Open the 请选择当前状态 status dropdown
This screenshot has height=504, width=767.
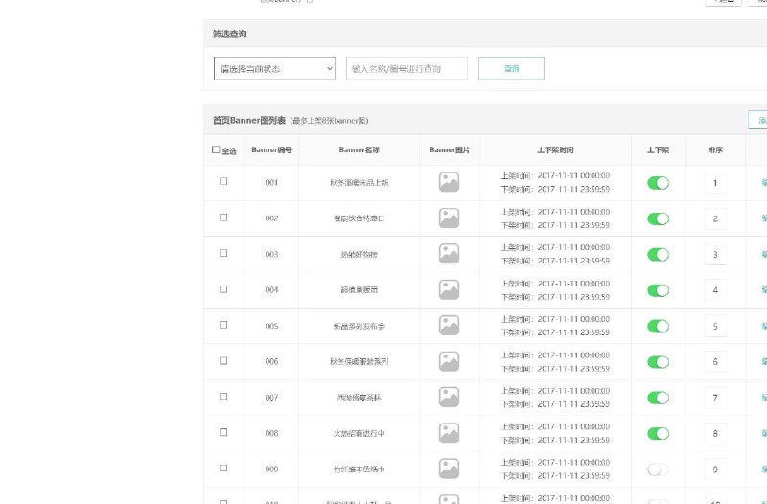274,68
